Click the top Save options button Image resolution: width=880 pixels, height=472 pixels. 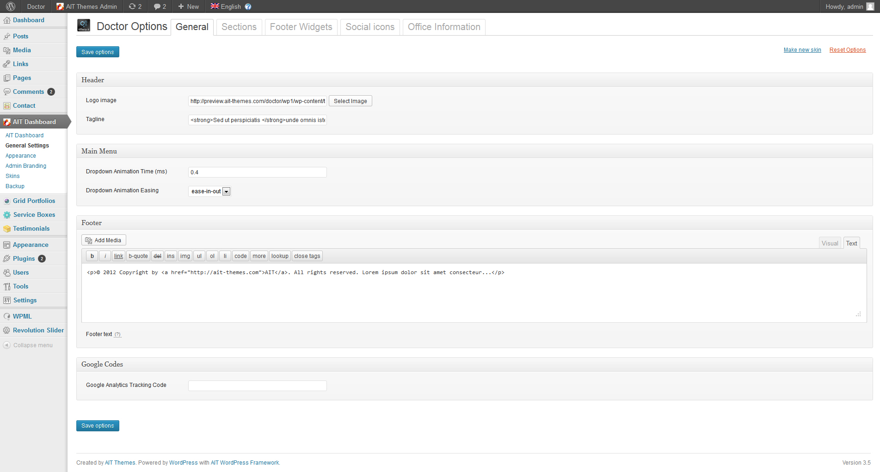[x=98, y=52]
